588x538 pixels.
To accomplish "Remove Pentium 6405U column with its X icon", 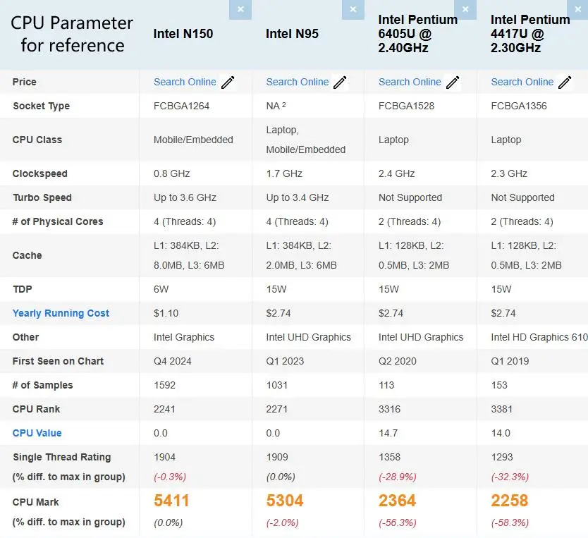I will pyautogui.click(x=465, y=9).
